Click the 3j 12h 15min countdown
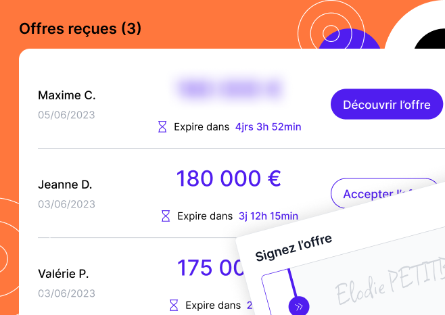Screen dimensions: 445x315 (x=268, y=216)
